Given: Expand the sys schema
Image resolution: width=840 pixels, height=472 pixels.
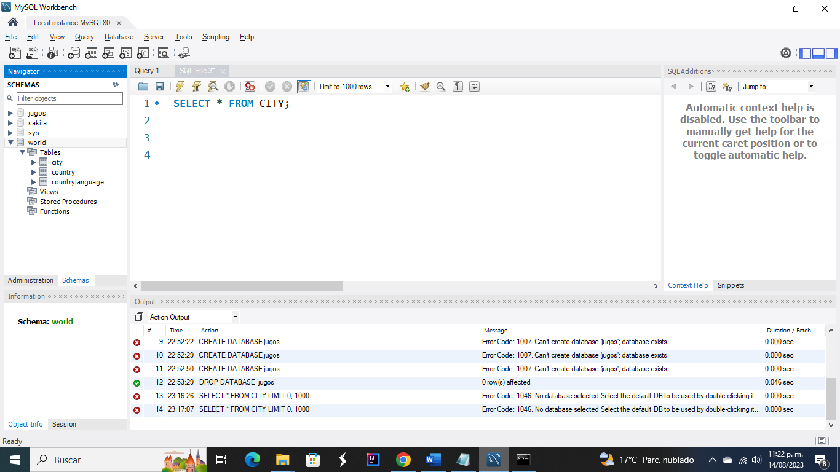Looking at the screenshot, I should point(10,133).
